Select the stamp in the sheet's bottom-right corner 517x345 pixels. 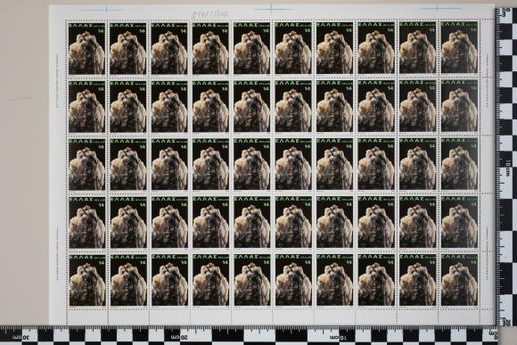(459, 280)
